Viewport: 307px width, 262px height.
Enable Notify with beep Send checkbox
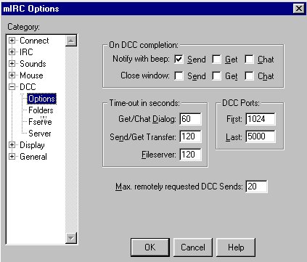point(179,60)
